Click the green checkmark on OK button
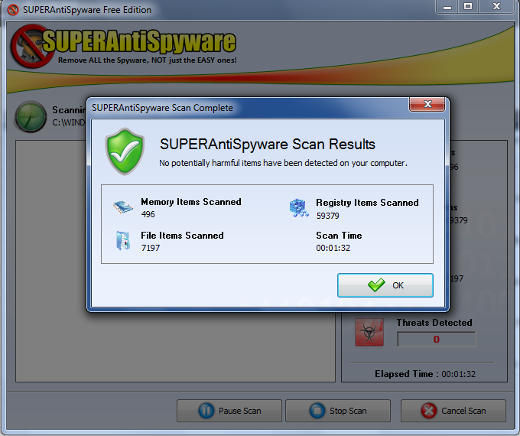Image resolution: width=520 pixels, height=436 pixels. pyautogui.click(x=376, y=285)
